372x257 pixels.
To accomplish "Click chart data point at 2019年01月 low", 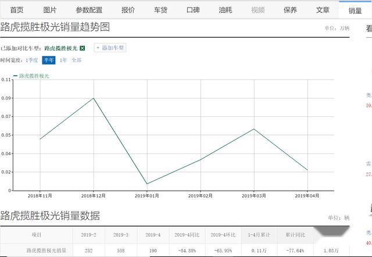I will 147,184.
